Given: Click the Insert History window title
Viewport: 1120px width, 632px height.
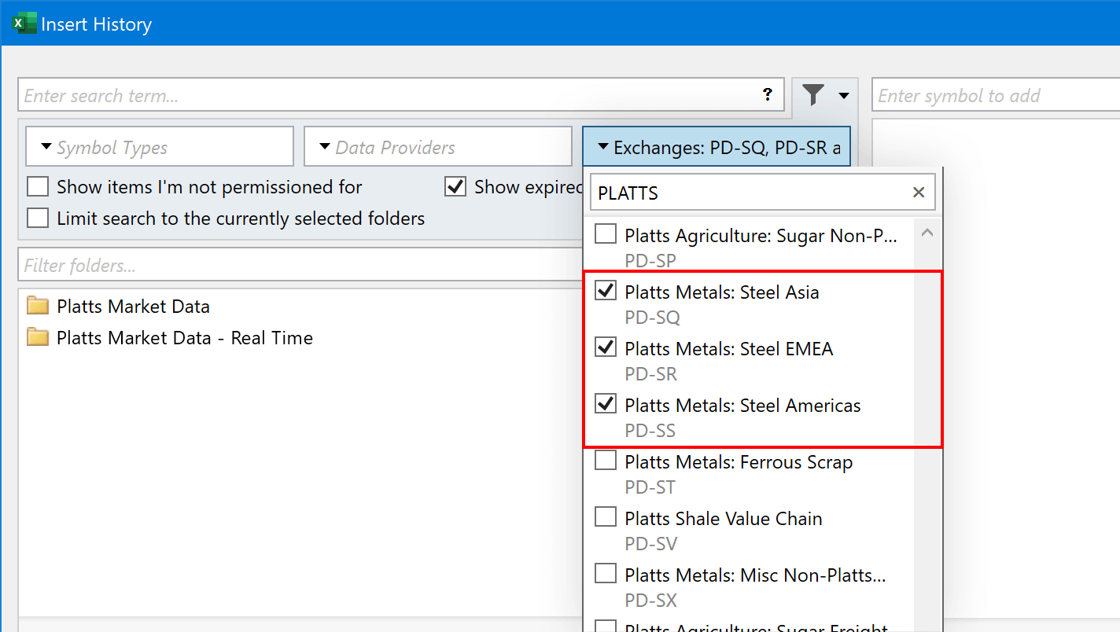Looking at the screenshot, I should point(97,24).
